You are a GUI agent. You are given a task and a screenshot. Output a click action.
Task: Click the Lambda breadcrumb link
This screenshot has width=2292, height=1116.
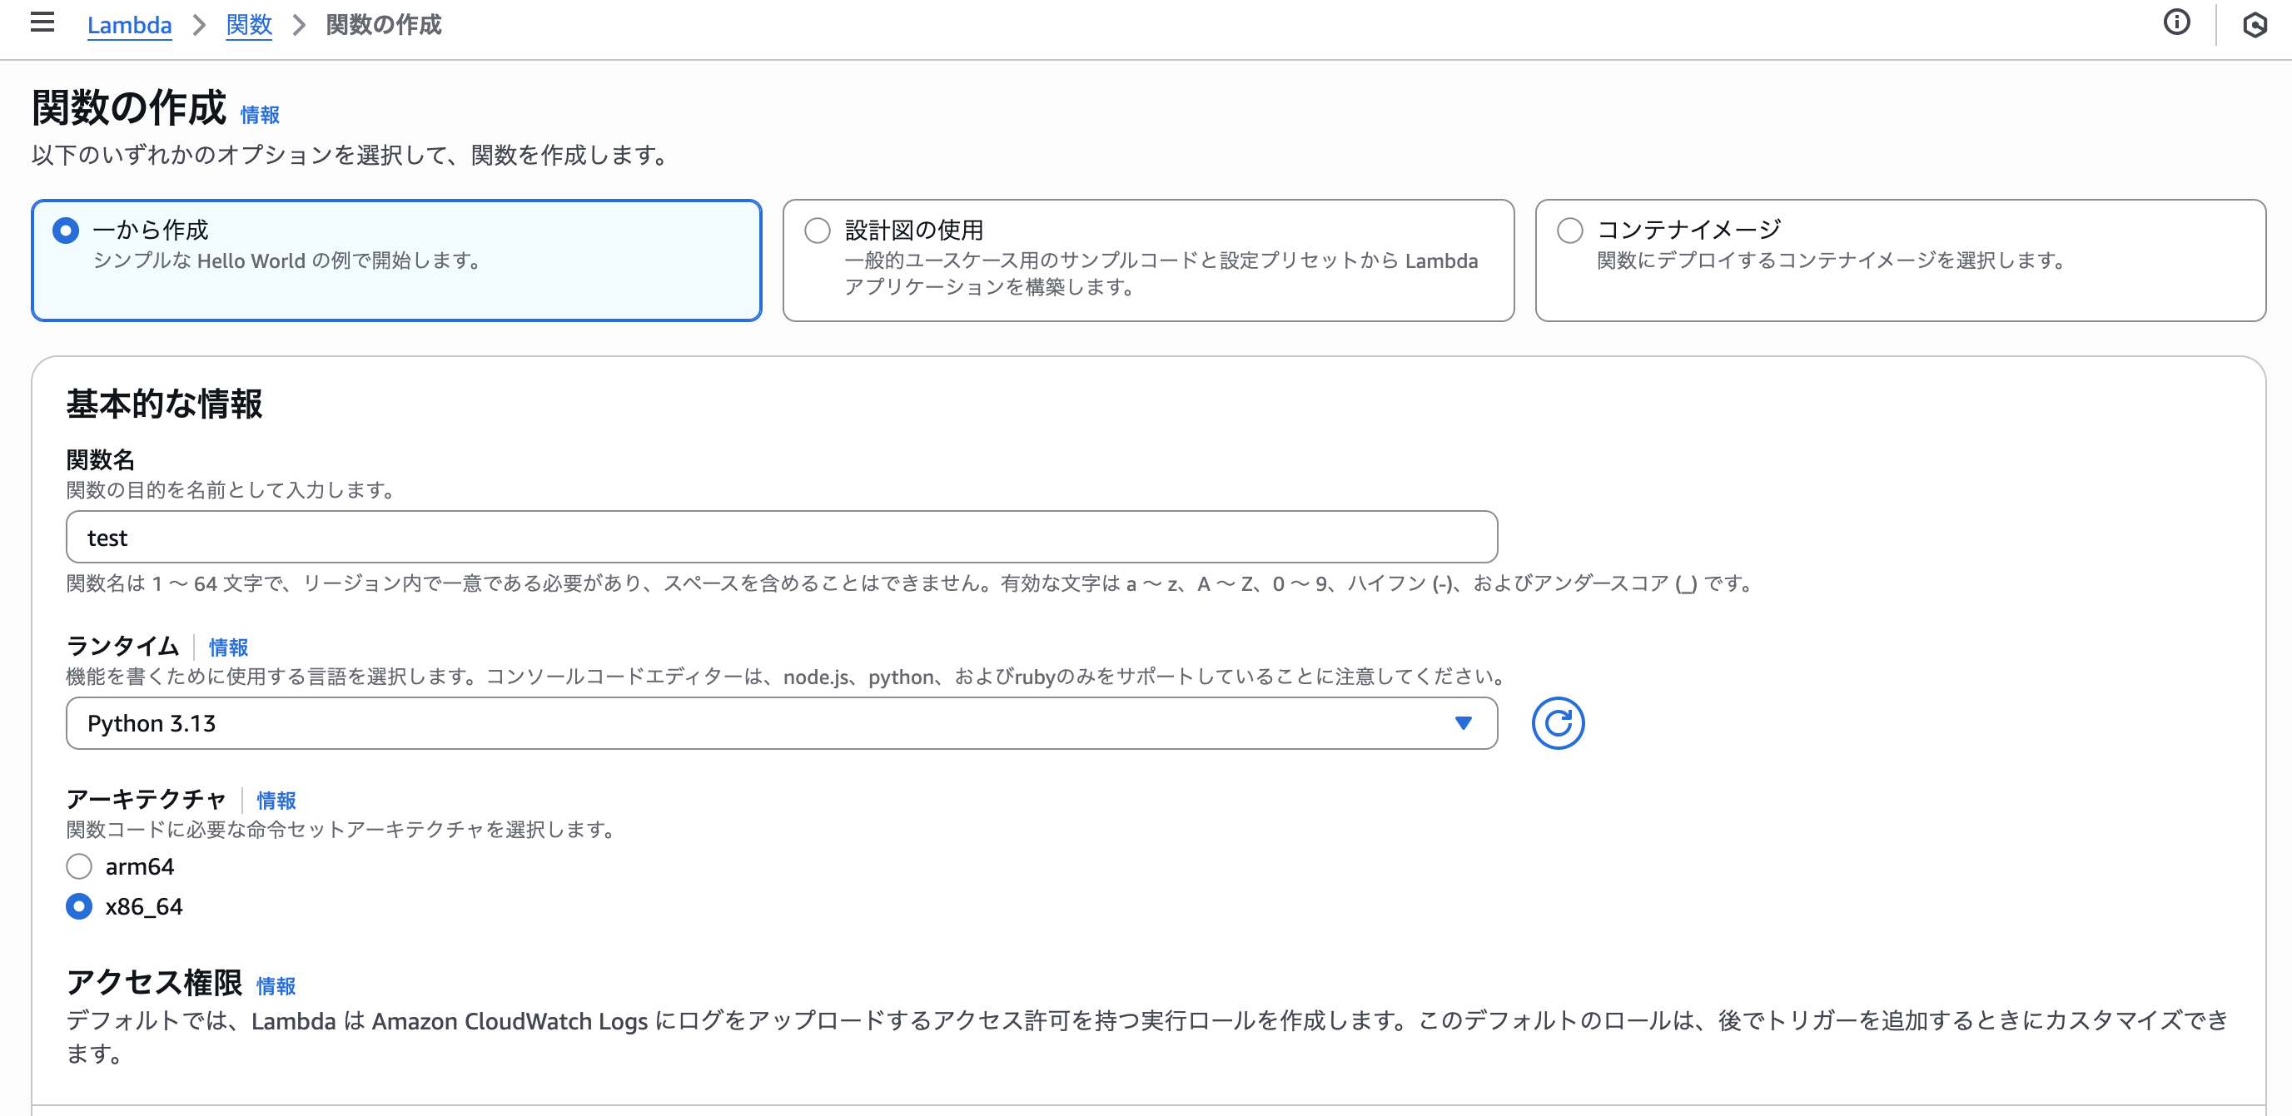(129, 25)
